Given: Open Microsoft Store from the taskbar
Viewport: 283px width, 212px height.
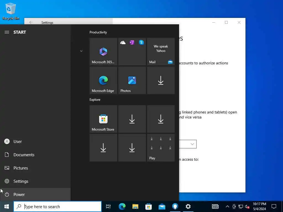Looking at the screenshot, I should pos(148,206).
